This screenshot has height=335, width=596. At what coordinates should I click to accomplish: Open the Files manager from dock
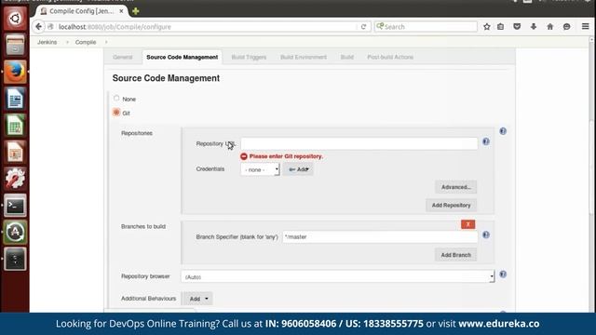pos(15,45)
